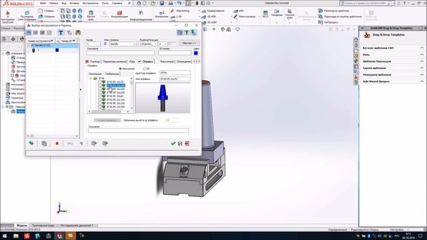427x240 pixels.
Task: Click the blue holder preview thumbnail
Action: click(x=163, y=98)
